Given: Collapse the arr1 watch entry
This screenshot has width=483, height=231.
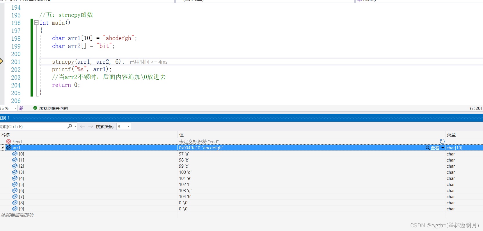Looking at the screenshot, I should click(3, 148).
